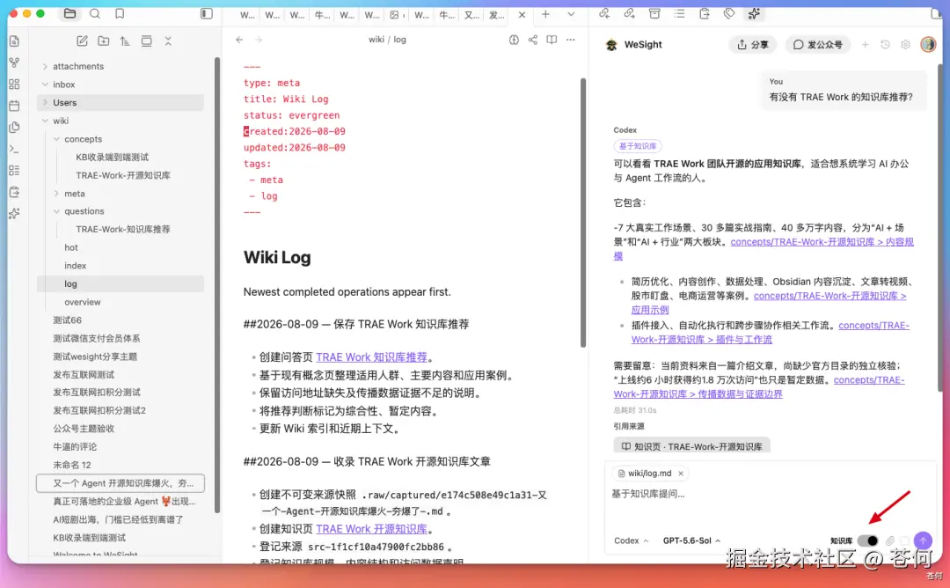Viewport: 950px width, 588px height.
Task: Send the message with purple arrow button
Action: pyautogui.click(x=923, y=540)
